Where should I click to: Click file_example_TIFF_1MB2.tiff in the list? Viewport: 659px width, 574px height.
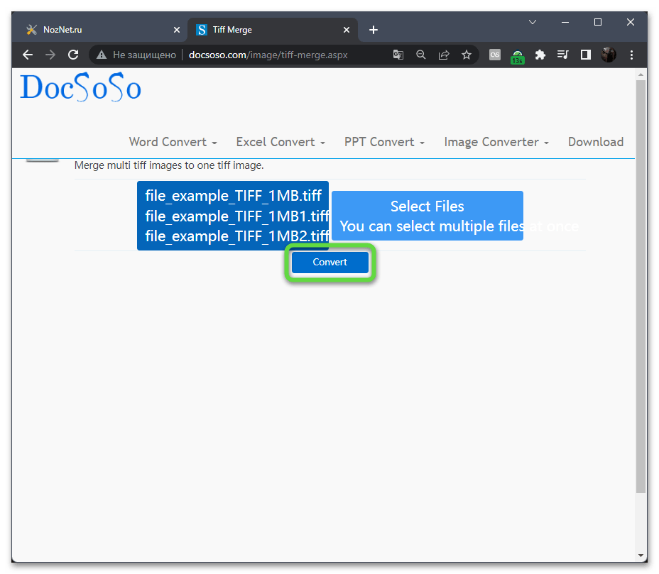[x=237, y=236]
